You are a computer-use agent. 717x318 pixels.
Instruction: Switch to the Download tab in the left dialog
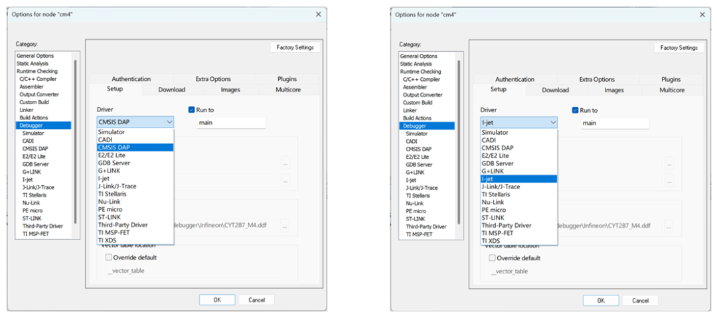(x=171, y=90)
